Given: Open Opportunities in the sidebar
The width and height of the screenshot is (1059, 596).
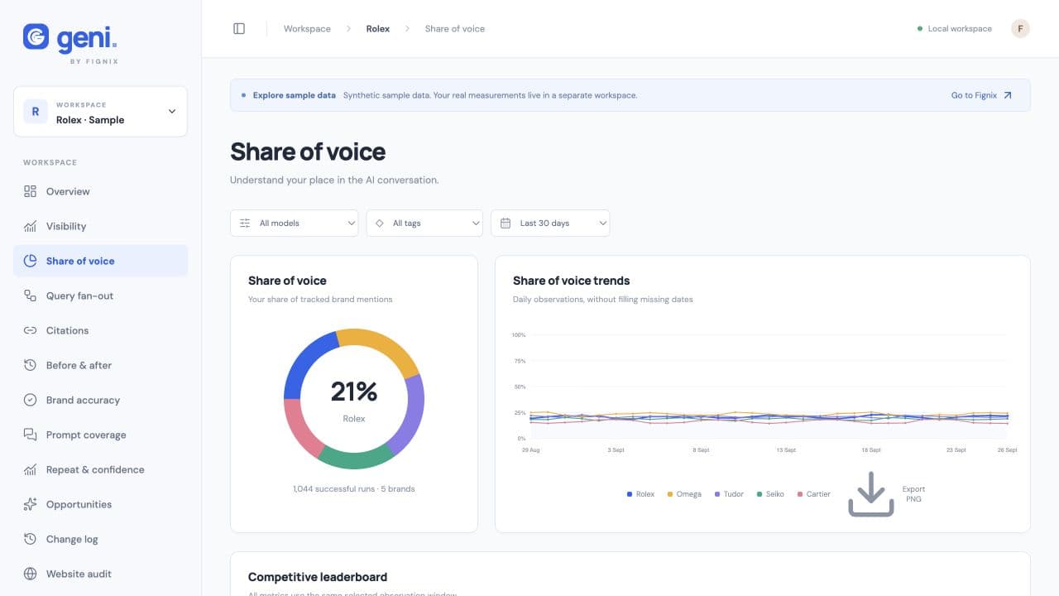Looking at the screenshot, I should pos(100,504).
